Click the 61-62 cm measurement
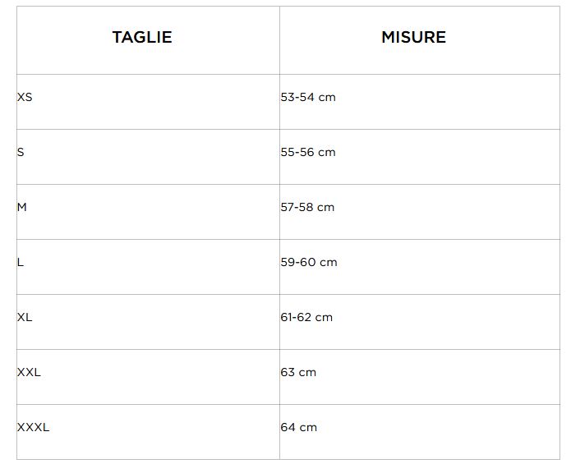The image size is (571, 464). pyautogui.click(x=306, y=317)
